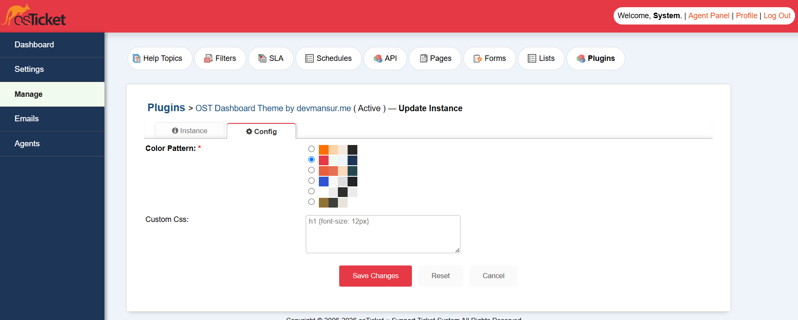Open the API section

tap(385, 58)
